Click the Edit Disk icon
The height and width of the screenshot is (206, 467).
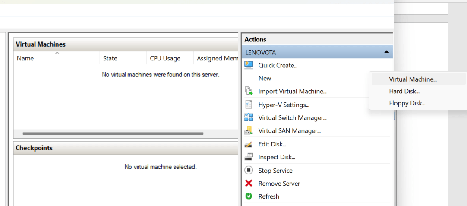(249, 144)
